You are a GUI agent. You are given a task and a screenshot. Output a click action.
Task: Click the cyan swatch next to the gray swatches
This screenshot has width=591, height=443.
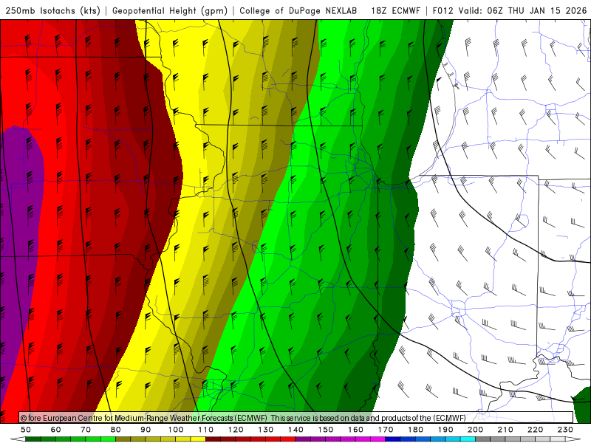click(x=468, y=439)
